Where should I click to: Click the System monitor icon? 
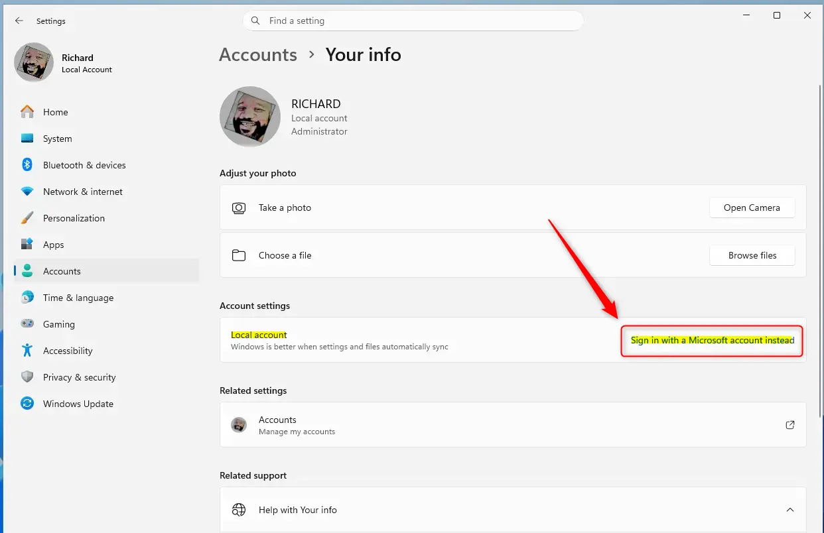[x=27, y=139]
